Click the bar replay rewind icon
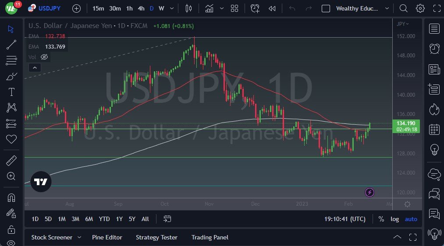The height and width of the screenshot is (246, 444). click(272, 8)
